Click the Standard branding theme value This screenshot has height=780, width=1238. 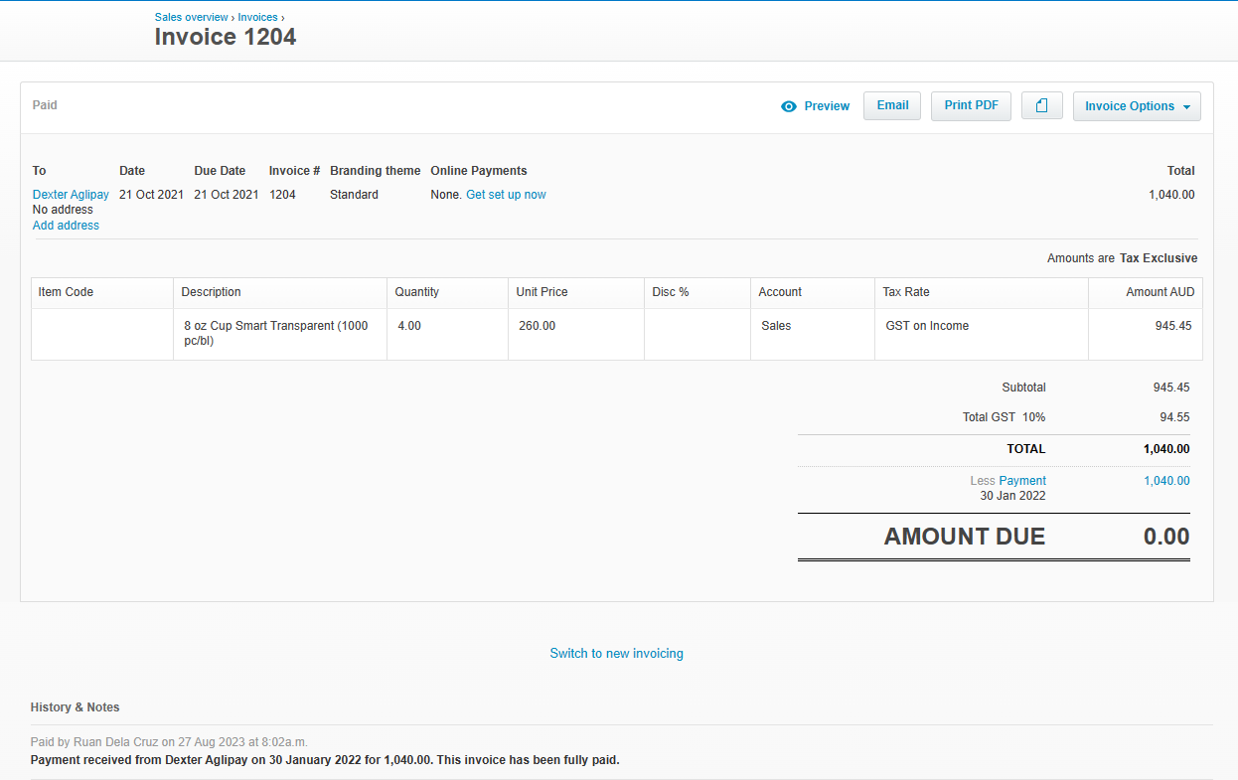(x=354, y=195)
